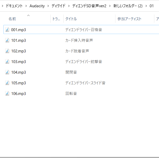Click the MP3 icon of 101.mp3
The height and width of the screenshot is (158, 159).
click(x=7, y=40)
